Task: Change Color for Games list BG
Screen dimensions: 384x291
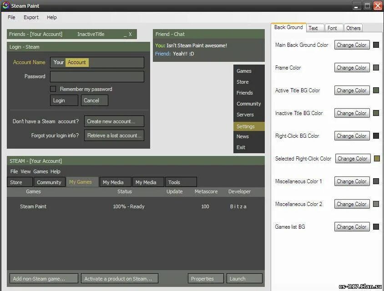Action: (x=352, y=227)
